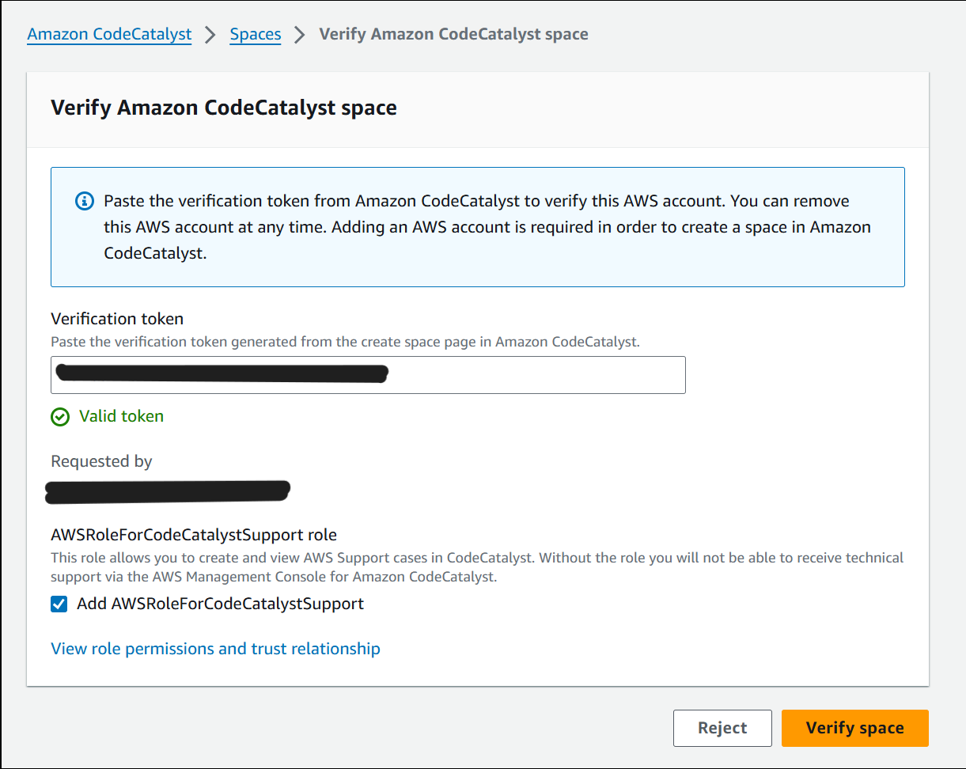Viewport: 966px width, 769px height.
Task: Open the Amazon CodeCatalyst breadcrumb link
Action: click(x=109, y=34)
